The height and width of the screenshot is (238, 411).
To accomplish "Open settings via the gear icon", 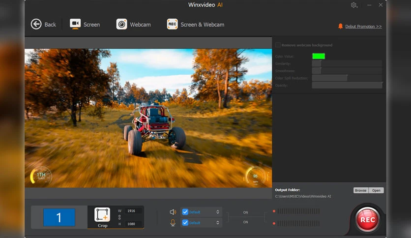I will tap(353, 5).
